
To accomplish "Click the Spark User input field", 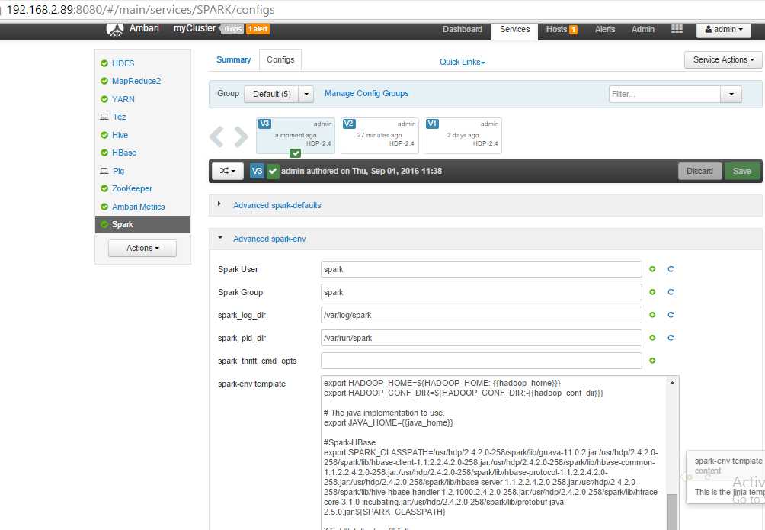I will click(x=481, y=269).
